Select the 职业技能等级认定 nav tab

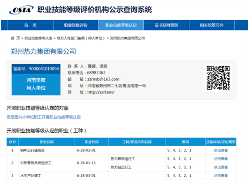[121, 25]
